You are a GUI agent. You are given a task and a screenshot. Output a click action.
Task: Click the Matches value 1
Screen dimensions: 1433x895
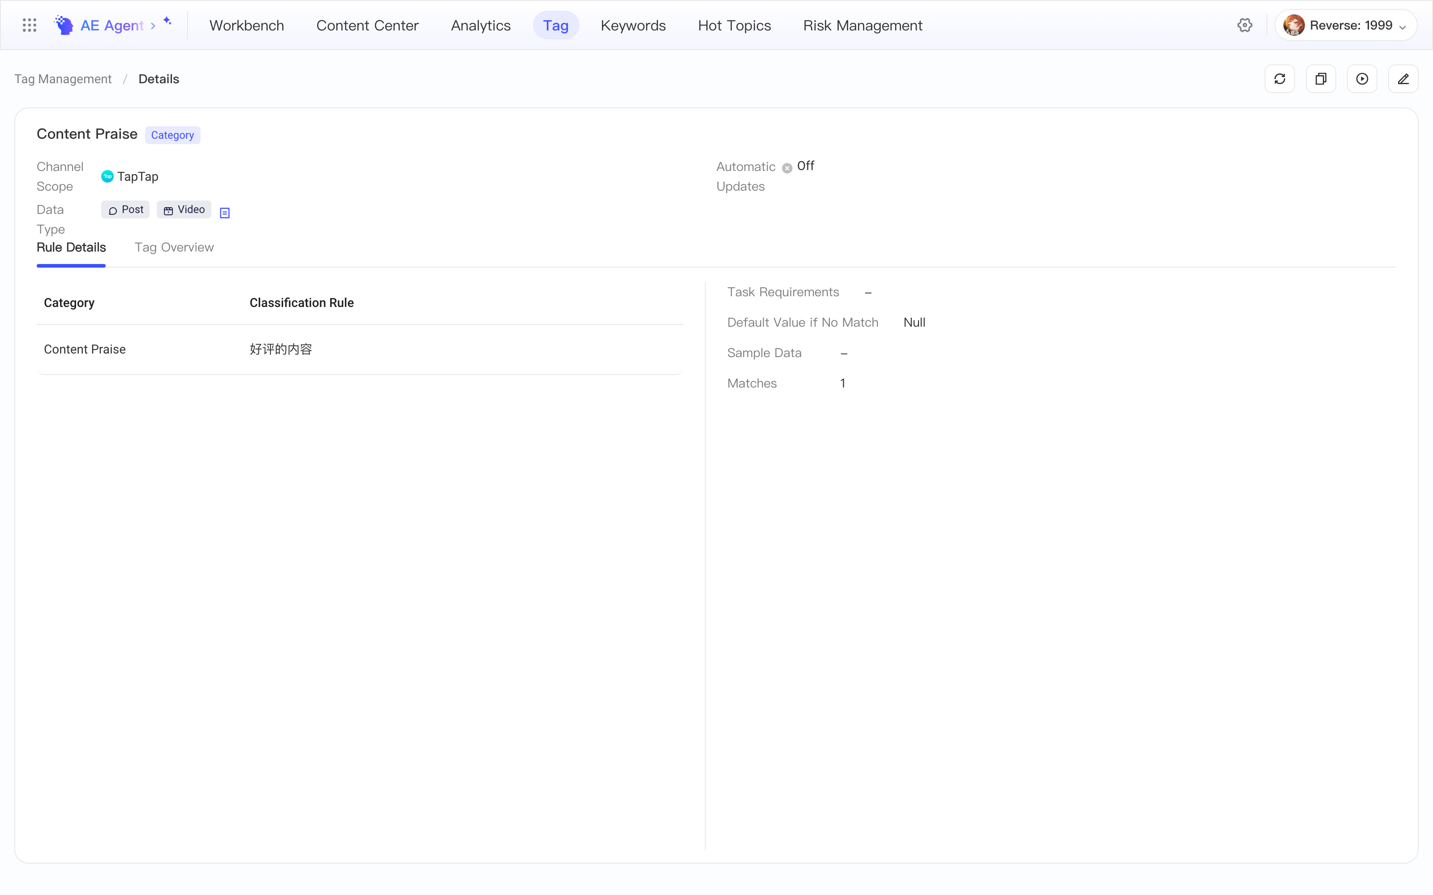point(843,384)
